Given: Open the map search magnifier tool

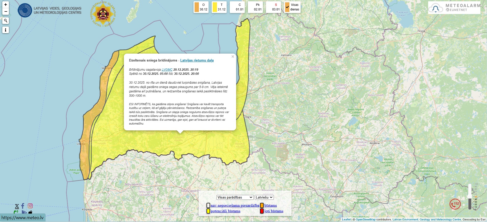Looking at the screenshot, I should point(6,21).
